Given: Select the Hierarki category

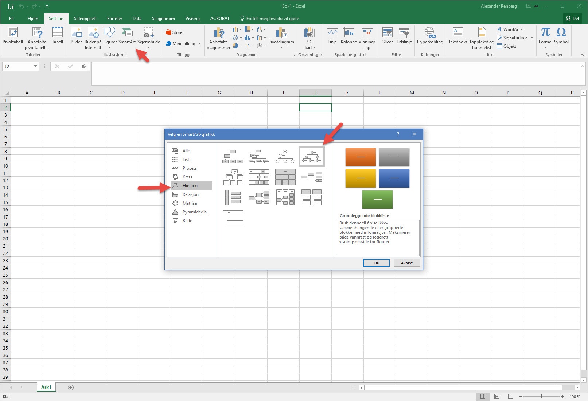Looking at the screenshot, I should [x=191, y=186].
